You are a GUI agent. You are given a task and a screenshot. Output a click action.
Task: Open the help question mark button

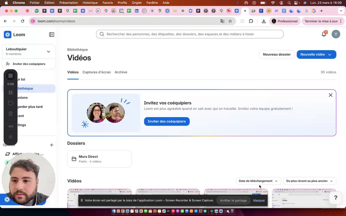pyautogui.click(x=335, y=197)
